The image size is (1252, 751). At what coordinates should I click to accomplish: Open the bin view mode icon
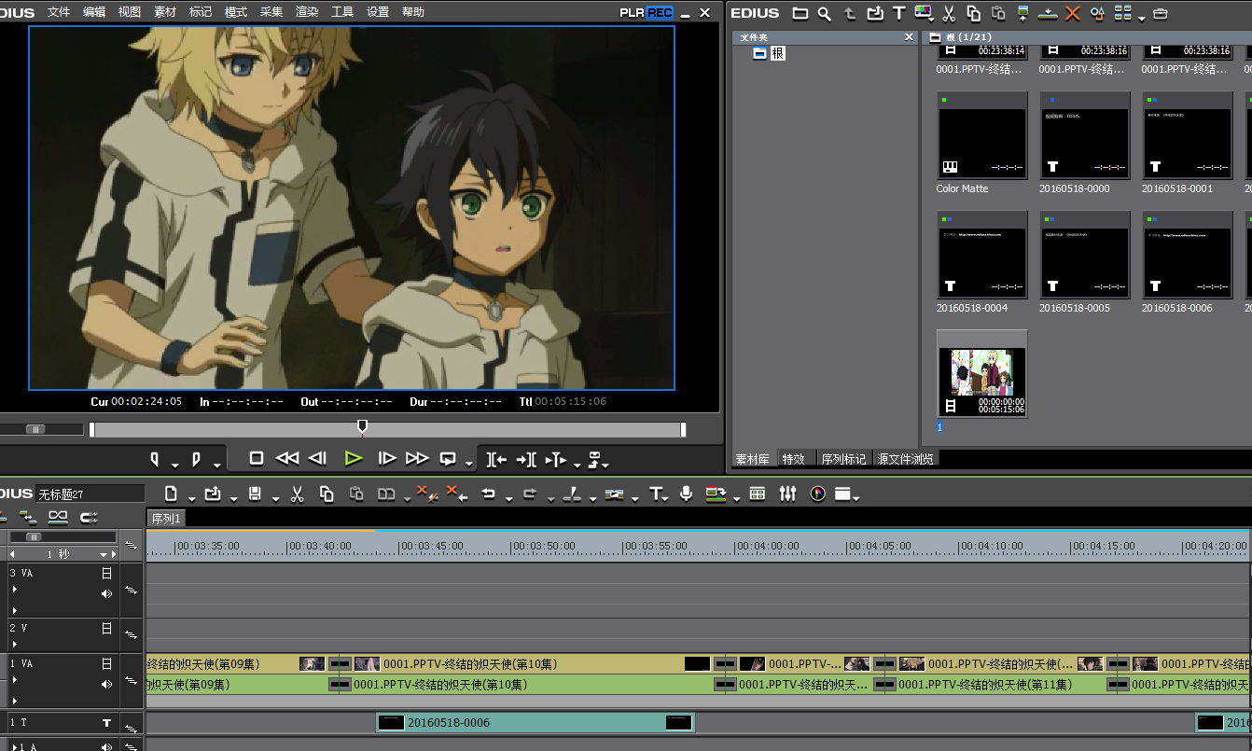tap(1122, 13)
